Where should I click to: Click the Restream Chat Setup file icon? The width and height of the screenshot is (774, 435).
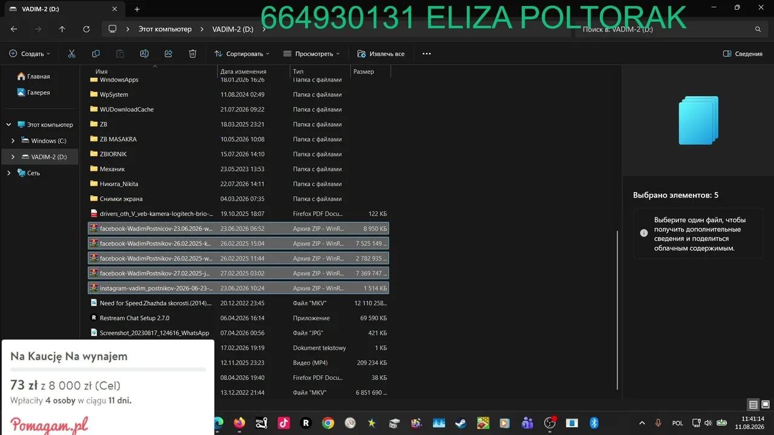94,318
